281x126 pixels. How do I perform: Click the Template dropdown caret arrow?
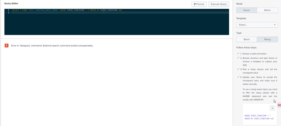pos(275,25)
